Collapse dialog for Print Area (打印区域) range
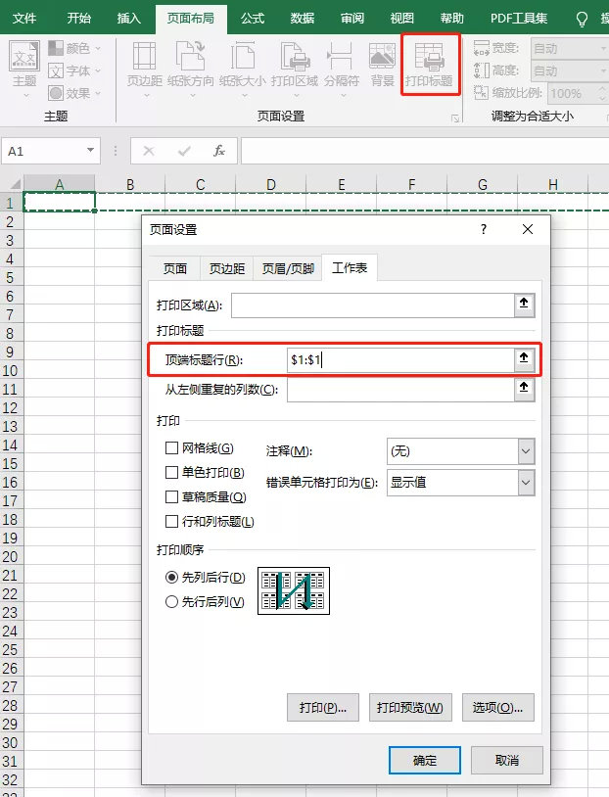Screen dimensions: 609x797 pyautogui.click(x=524, y=305)
